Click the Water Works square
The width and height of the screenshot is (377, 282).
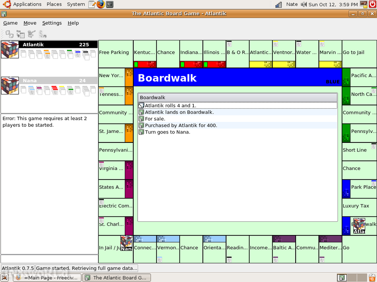[307, 54]
